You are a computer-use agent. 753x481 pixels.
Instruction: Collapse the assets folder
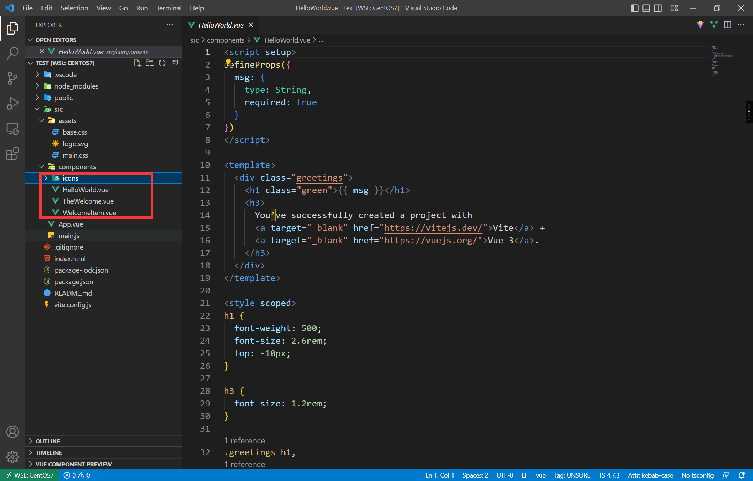tap(41, 121)
